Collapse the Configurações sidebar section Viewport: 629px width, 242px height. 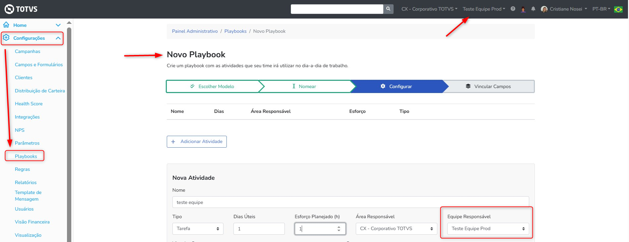[x=58, y=38]
